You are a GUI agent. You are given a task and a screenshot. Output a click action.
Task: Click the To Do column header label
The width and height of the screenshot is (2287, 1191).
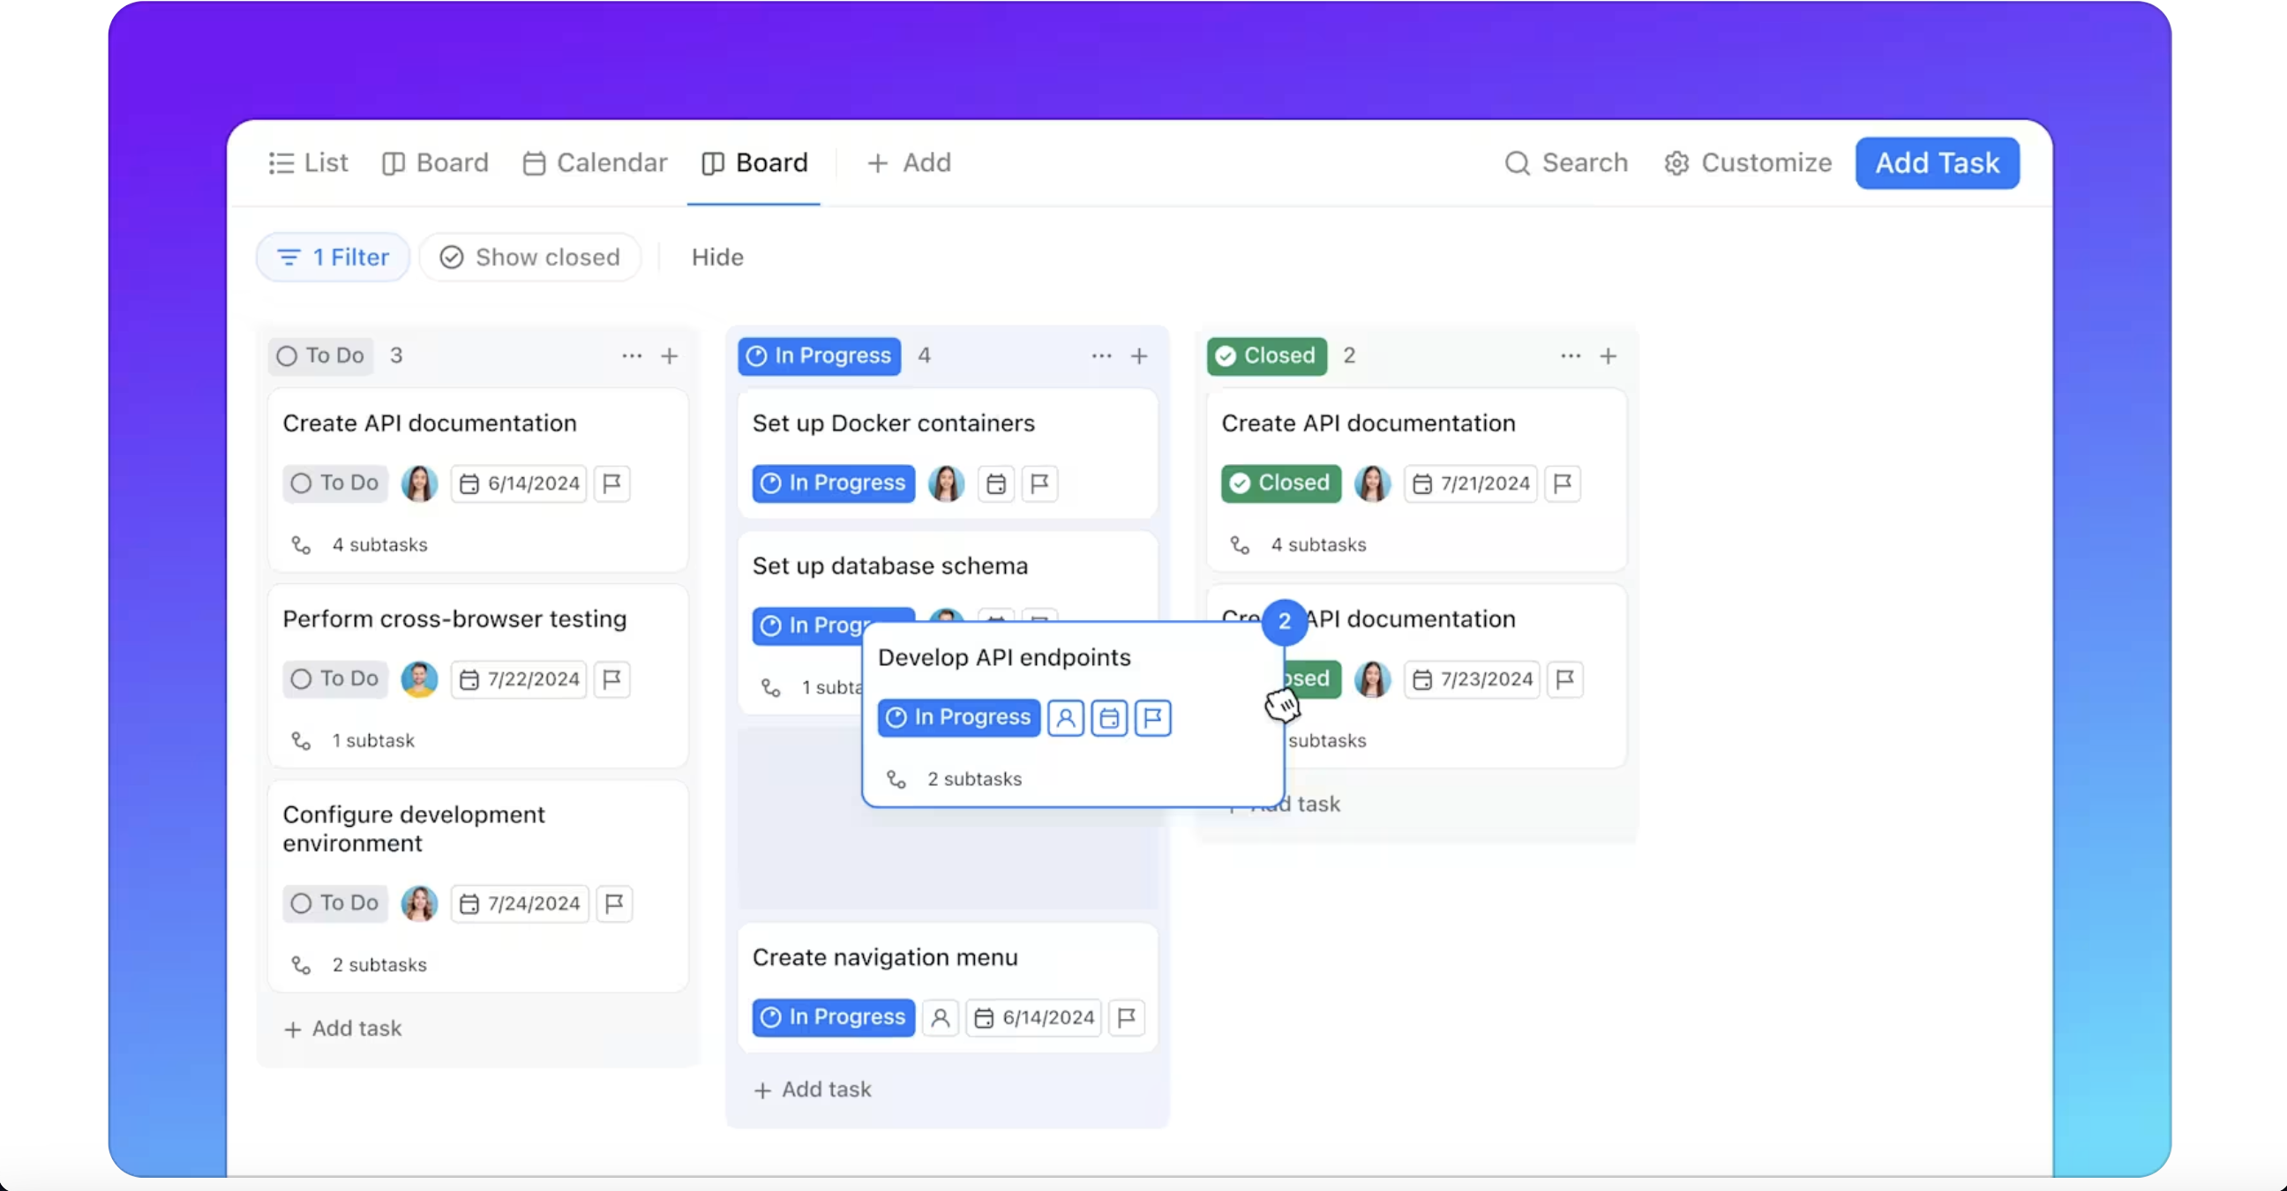point(320,356)
